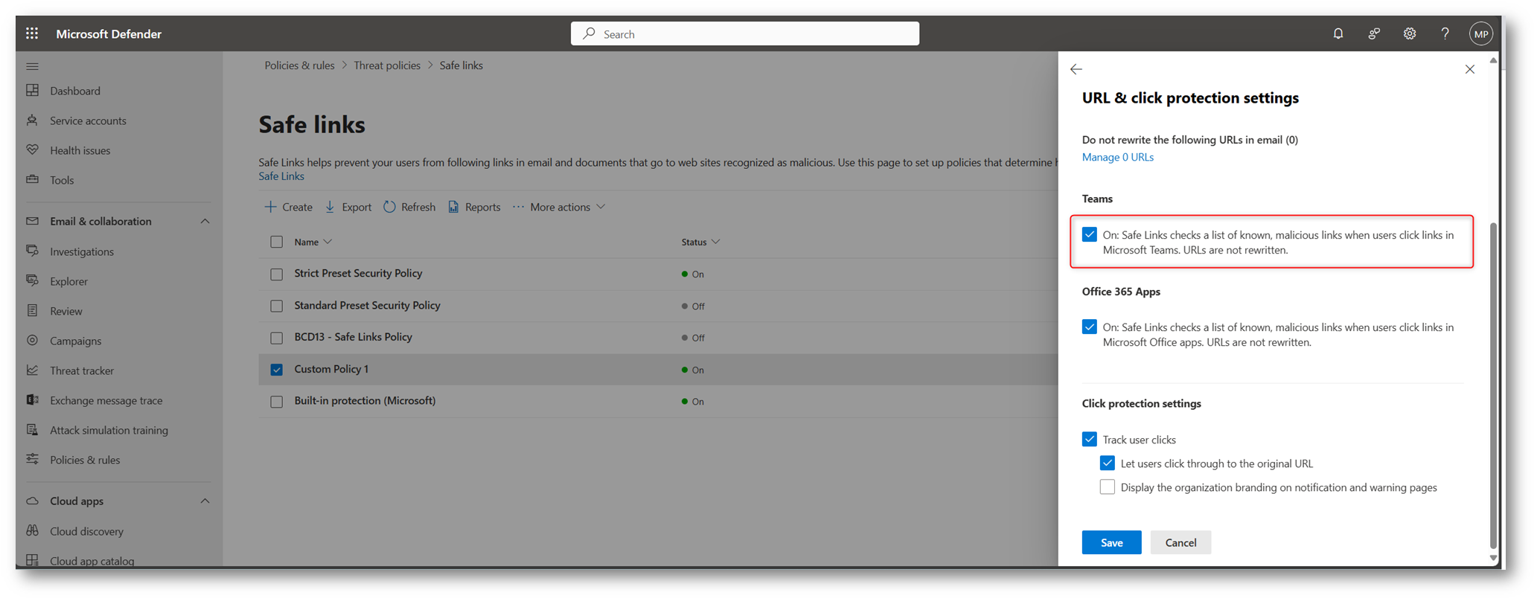Toggle the select-all checkbox in Name header
Image resolution: width=1537 pixels, height=601 pixels.
pos(276,242)
